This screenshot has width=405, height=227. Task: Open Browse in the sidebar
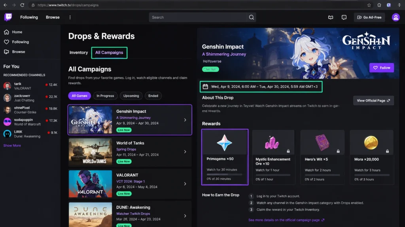[x=19, y=52]
